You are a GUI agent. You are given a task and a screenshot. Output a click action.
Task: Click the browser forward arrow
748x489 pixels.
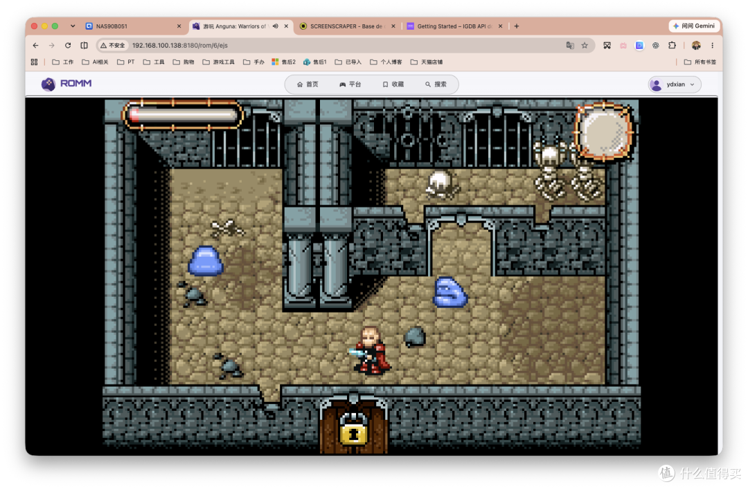coord(51,45)
